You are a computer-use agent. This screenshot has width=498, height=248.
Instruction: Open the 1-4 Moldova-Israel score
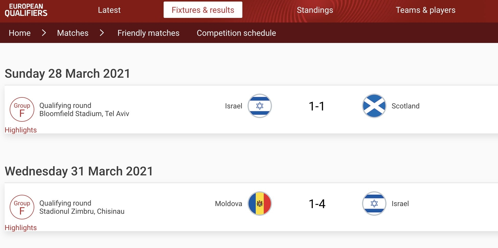[x=317, y=204]
